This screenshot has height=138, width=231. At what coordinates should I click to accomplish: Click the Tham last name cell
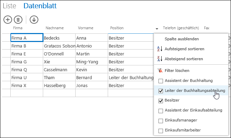click(x=59, y=77)
